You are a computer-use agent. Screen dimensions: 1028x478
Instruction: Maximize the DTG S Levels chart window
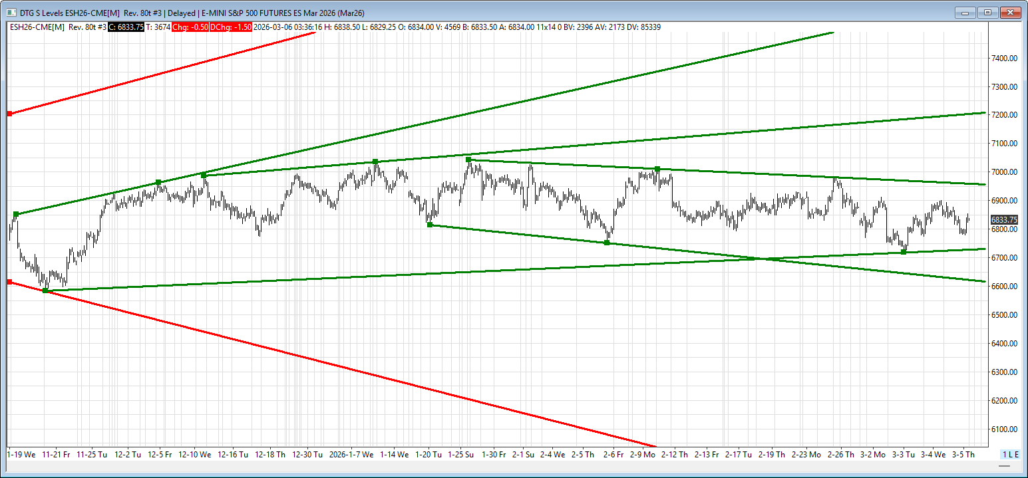point(988,13)
